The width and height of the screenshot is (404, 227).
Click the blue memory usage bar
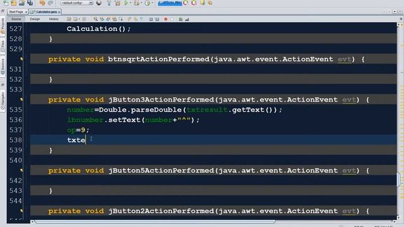click(x=170, y=3)
